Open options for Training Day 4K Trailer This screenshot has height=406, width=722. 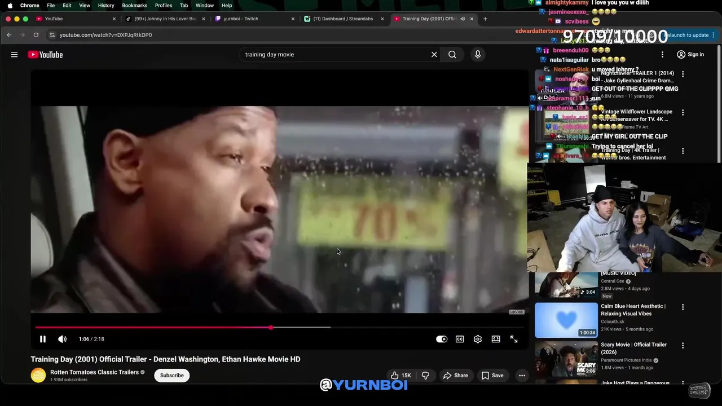coord(683,151)
